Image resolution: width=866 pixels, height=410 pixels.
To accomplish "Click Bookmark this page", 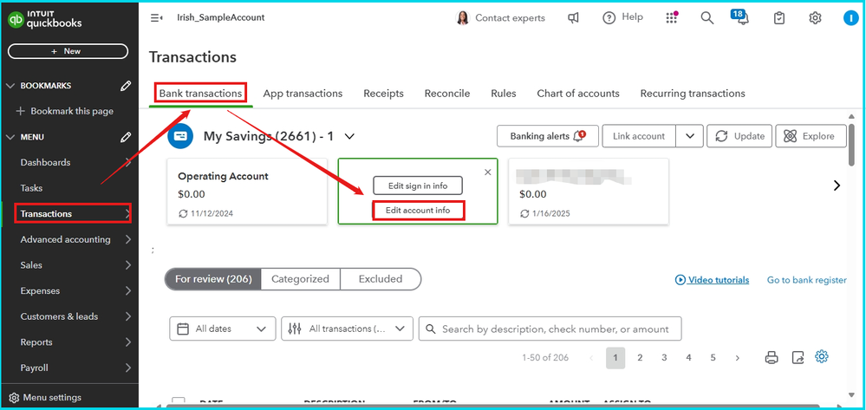I will (65, 111).
